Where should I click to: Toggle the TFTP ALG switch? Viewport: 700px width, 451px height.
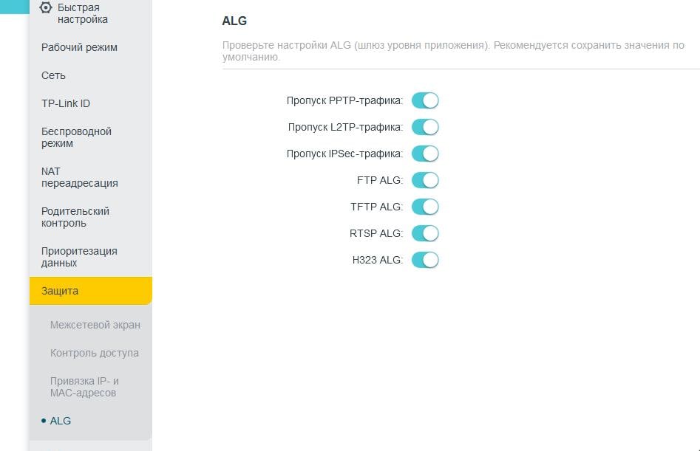(425, 207)
